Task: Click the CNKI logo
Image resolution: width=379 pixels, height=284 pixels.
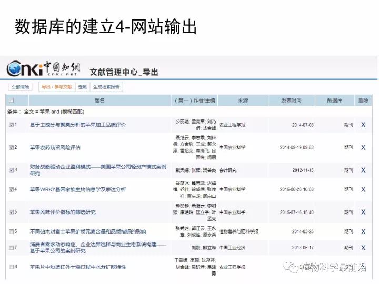Action: (43, 68)
